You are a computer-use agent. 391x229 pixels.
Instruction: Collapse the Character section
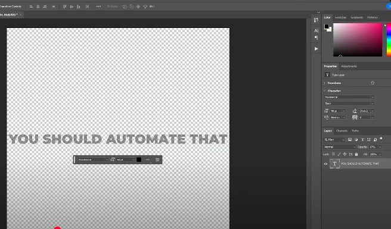[x=324, y=90]
